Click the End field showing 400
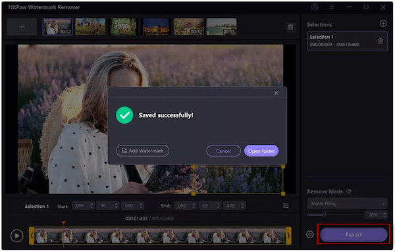This screenshot has height=252, width=395. [234, 206]
